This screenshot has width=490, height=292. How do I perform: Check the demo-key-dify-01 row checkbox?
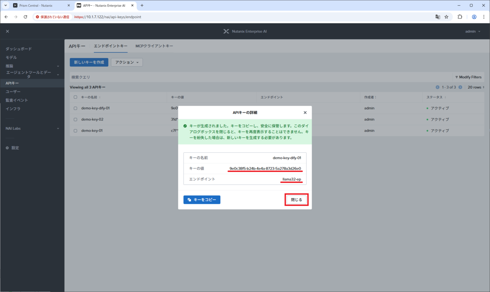[76, 108]
